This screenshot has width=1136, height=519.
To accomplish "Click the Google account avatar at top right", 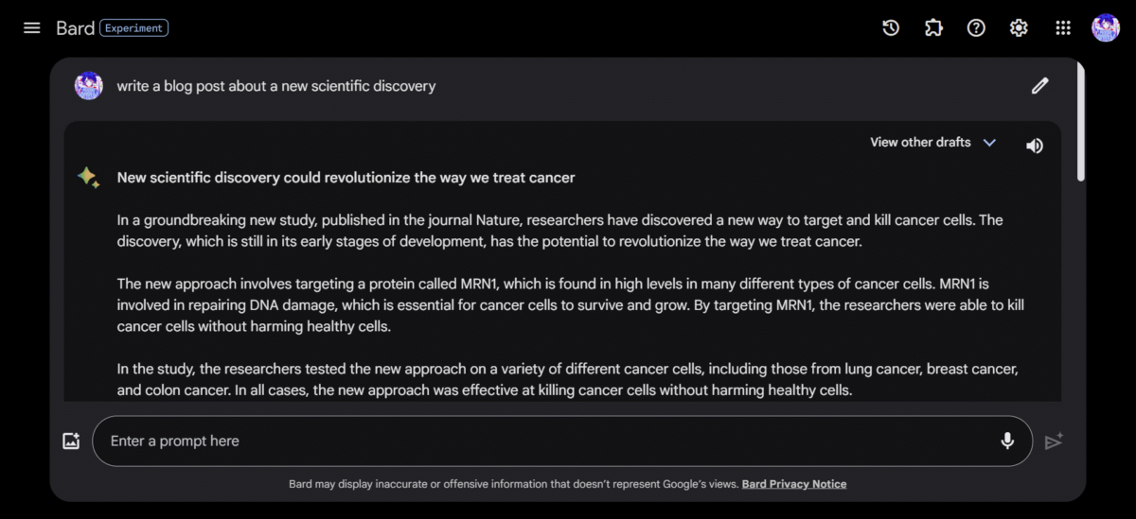I will [1106, 27].
